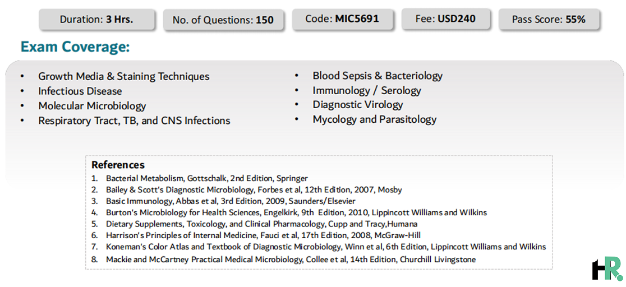Click the Immunology / Serology topic
This screenshot has height=287, width=626.
tap(366, 91)
